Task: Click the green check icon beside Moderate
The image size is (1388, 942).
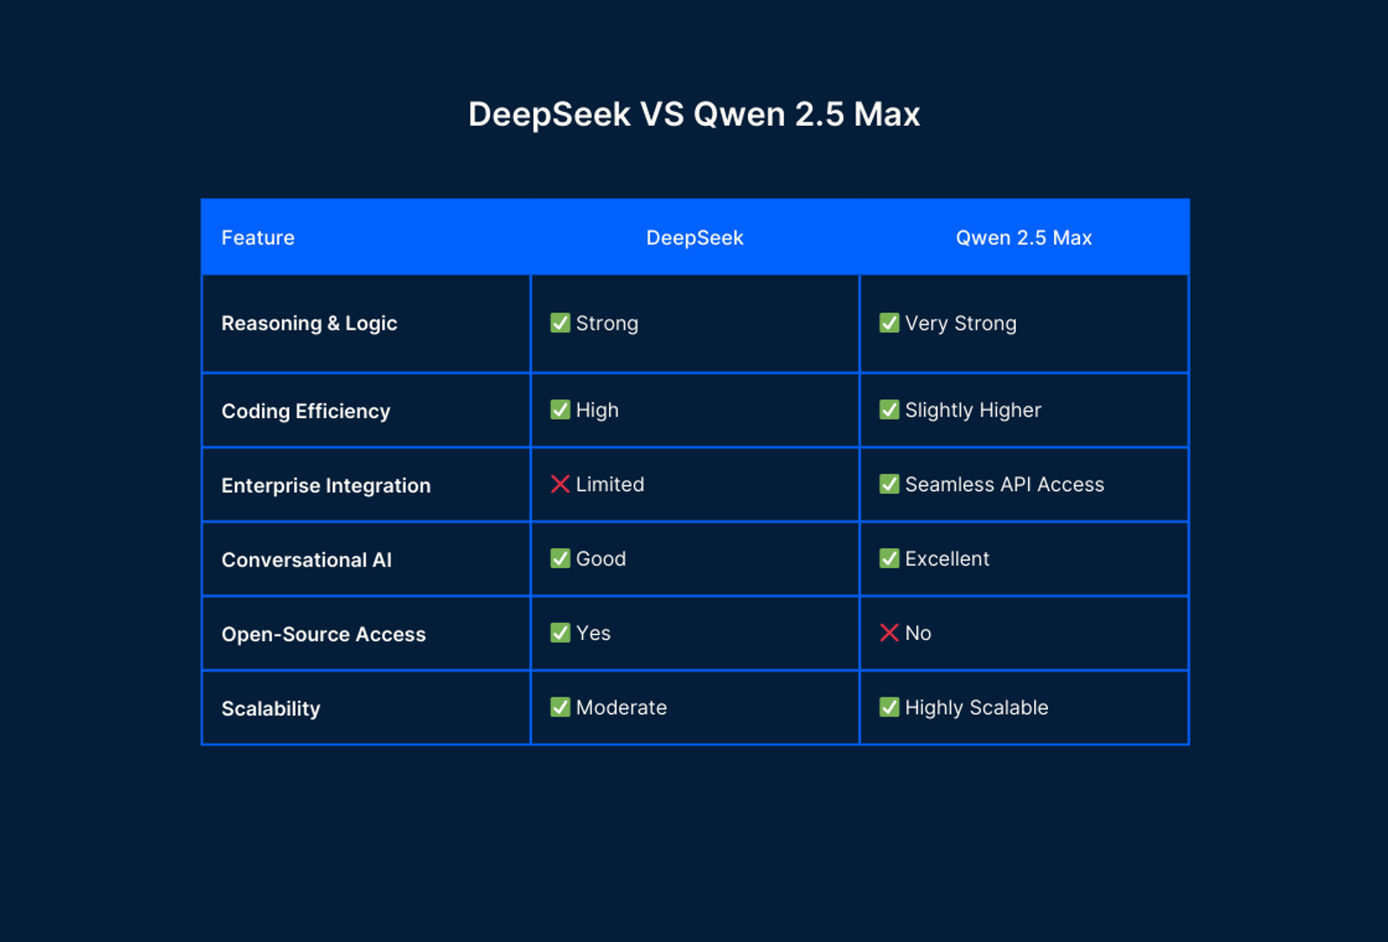Action: tap(560, 708)
